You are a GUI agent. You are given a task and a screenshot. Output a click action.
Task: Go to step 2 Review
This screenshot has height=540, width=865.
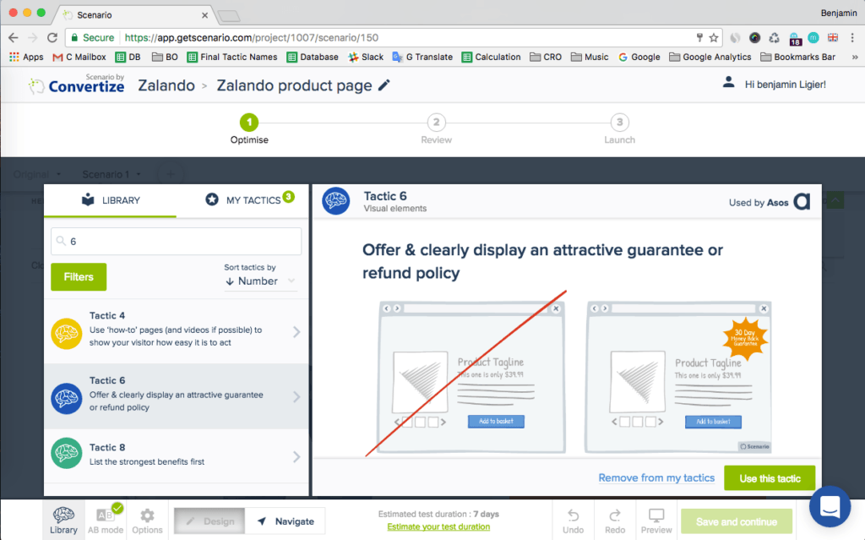click(x=437, y=128)
